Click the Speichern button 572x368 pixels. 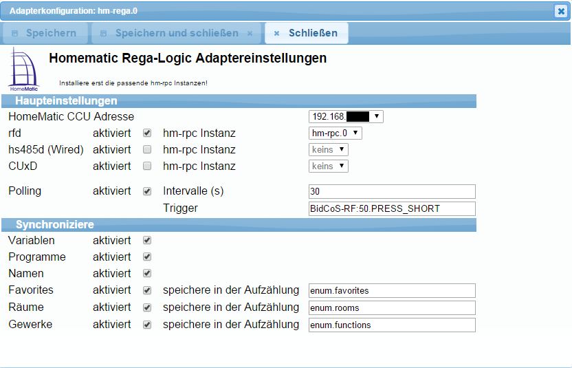(45, 33)
